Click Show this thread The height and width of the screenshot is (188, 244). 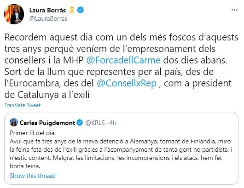[x=33, y=176]
